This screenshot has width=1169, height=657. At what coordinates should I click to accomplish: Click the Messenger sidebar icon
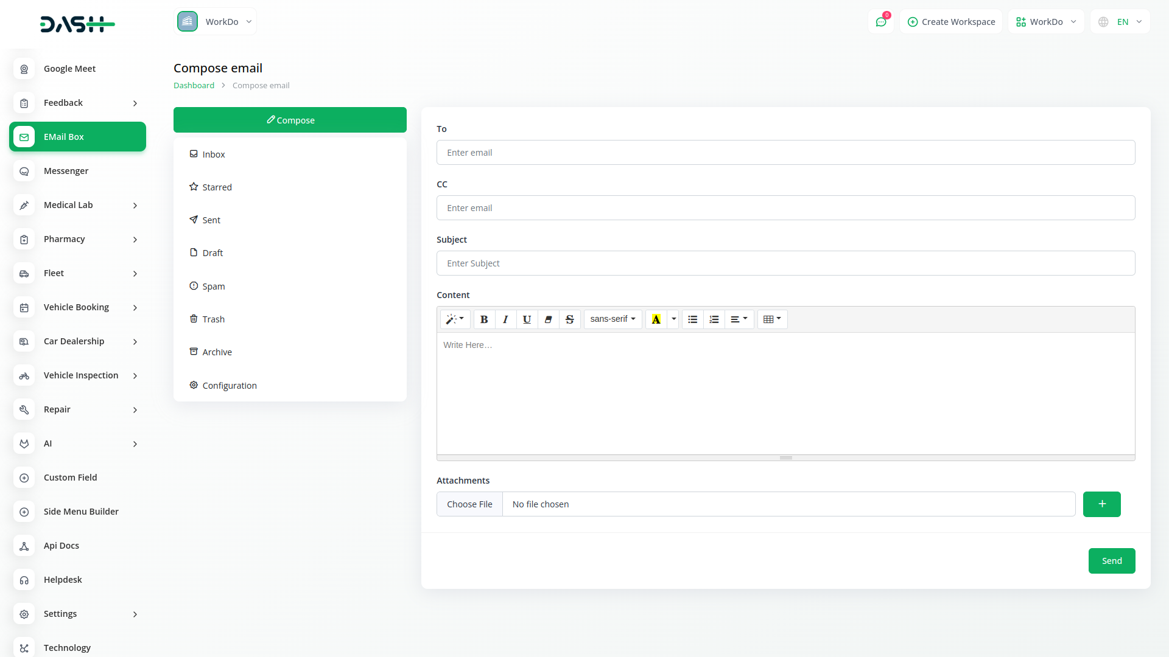[24, 171]
